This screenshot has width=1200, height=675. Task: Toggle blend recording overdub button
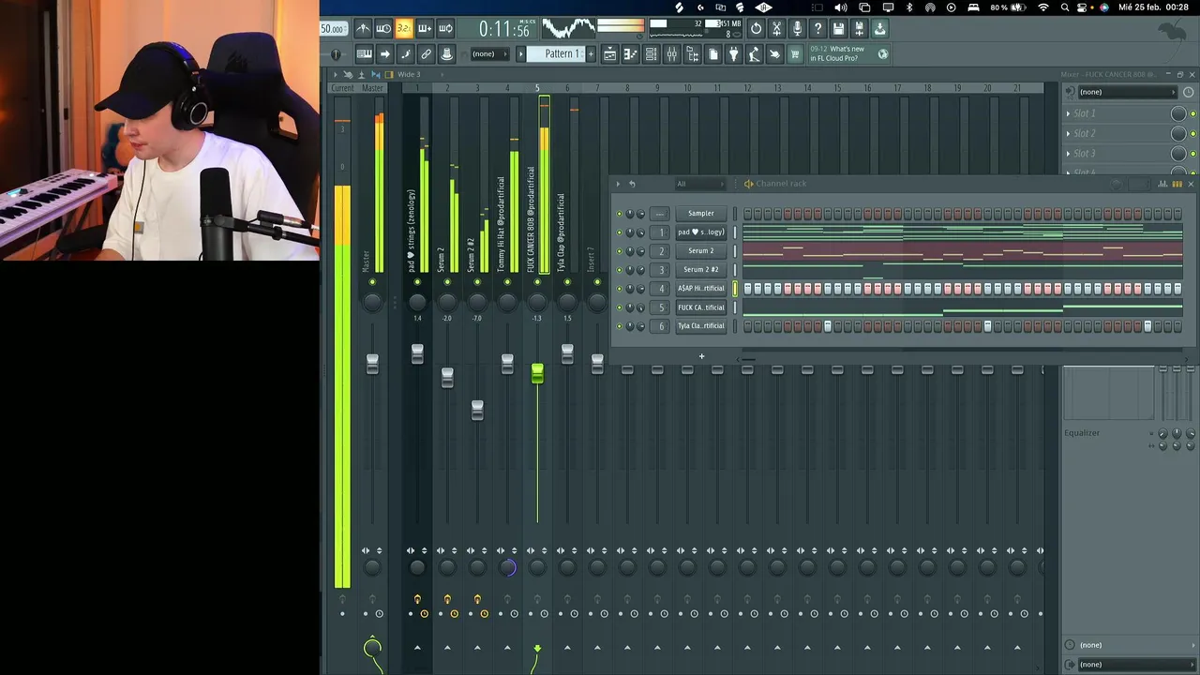425,29
